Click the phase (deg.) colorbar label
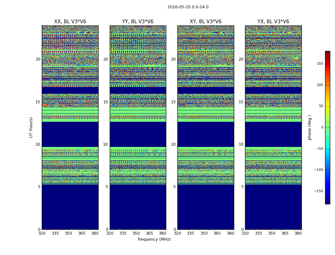This screenshot has width=335, height=255. point(309,127)
